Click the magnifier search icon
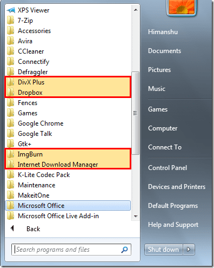This screenshot has height=268, width=214. click(124, 250)
